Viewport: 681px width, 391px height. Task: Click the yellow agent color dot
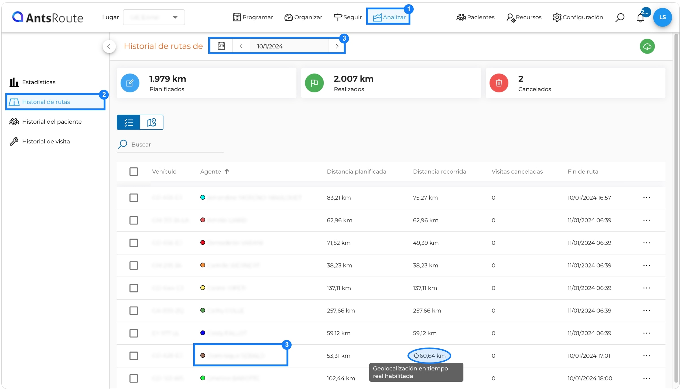point(202,288)
